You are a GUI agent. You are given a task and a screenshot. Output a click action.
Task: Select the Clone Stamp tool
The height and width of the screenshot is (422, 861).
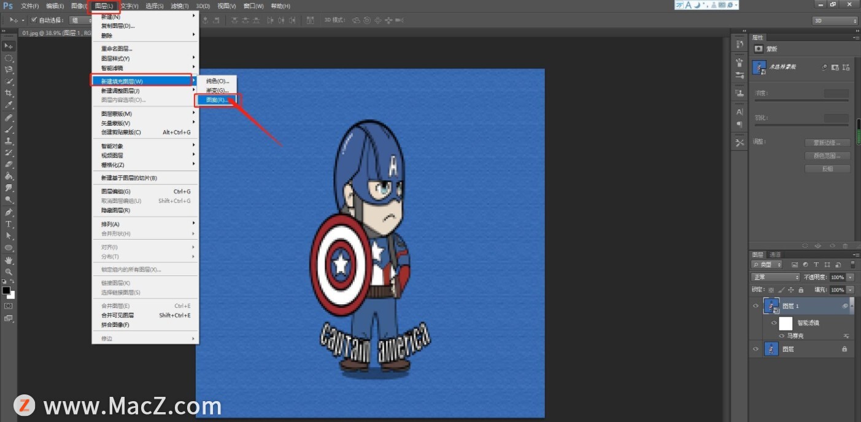point(9,140)
